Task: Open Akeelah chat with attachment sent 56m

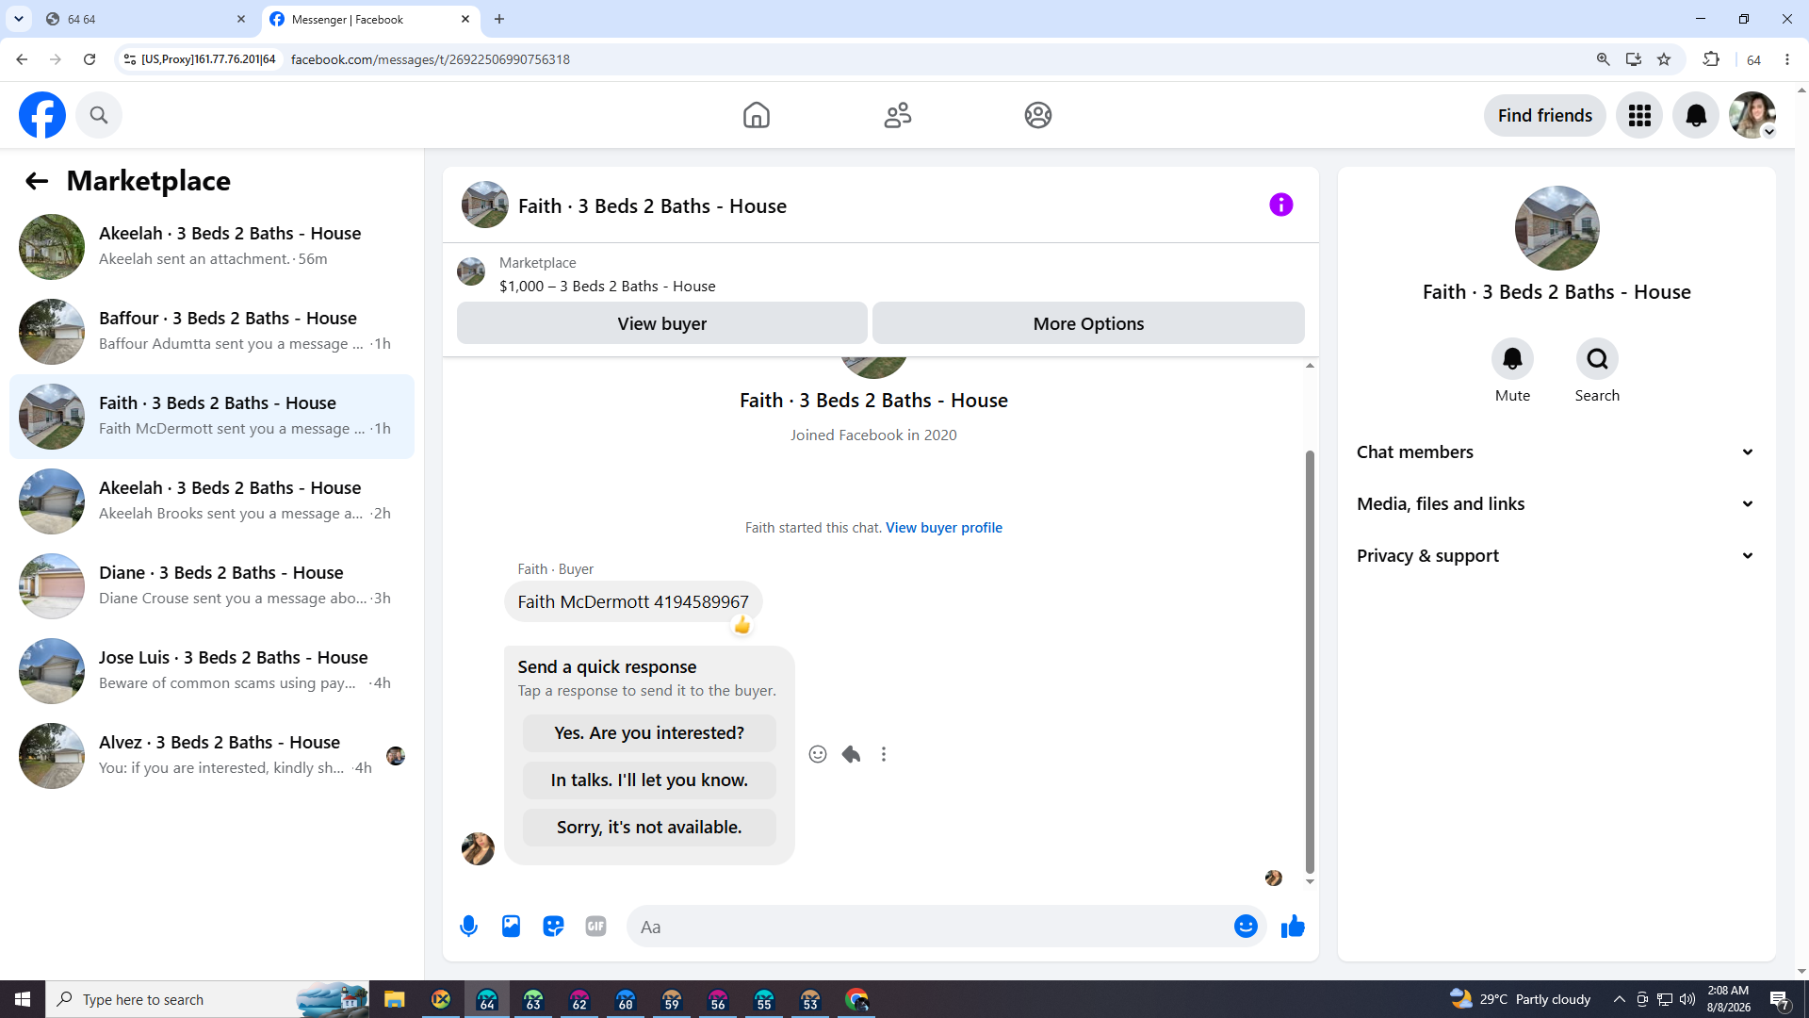Action: [212, 247]
